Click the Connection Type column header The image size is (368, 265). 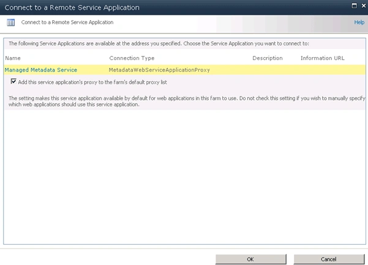point(132,58)
